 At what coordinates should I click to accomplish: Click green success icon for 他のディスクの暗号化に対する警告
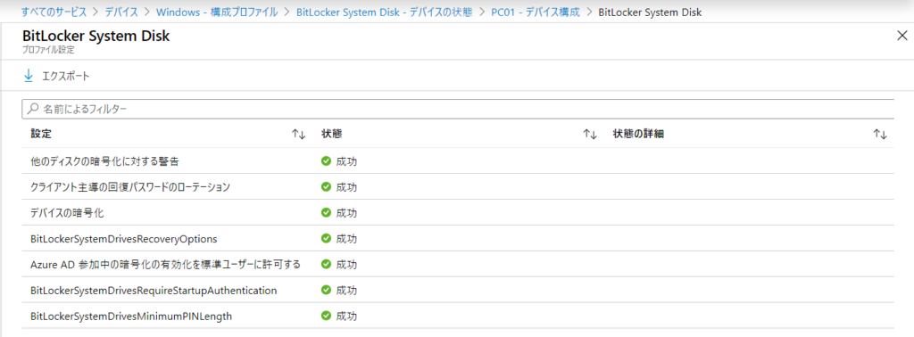click(x=327, y=161)
